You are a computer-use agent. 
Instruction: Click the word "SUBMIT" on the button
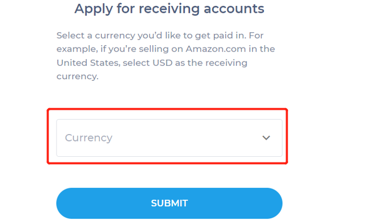coord(169,203)
